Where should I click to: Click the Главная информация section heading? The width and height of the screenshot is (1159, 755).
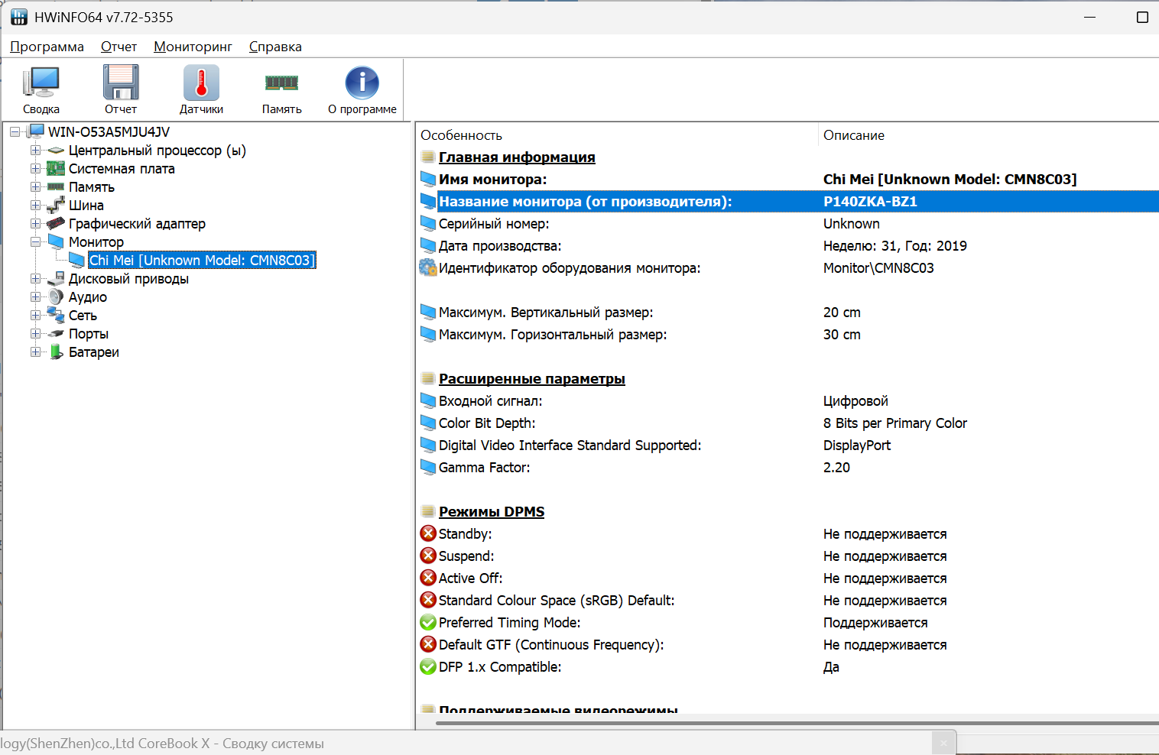pos(517,157)
